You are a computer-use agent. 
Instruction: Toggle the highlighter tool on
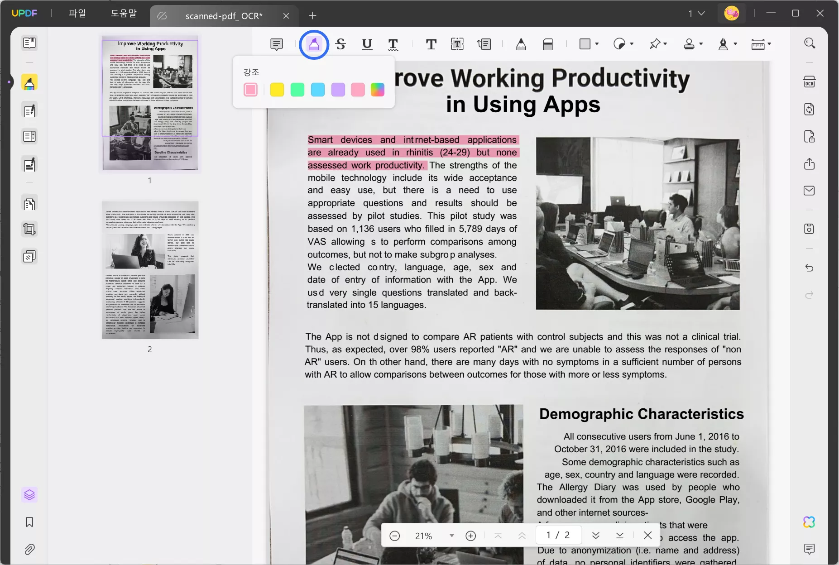tap(314, 44)
